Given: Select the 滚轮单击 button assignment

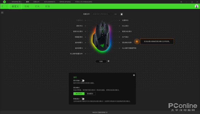Looking at the screenshot, I should pyautogui.click(x=79, y=26).
